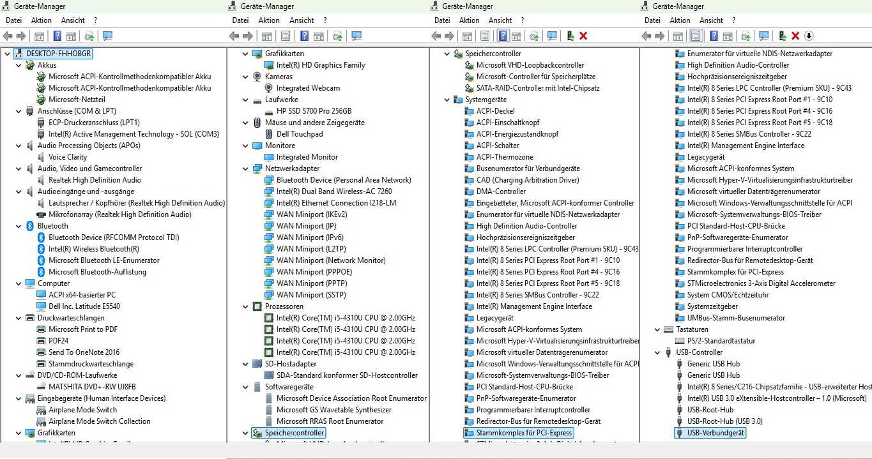
Task: Click the highlighted blue help icon in third window
Action: [x=503, y=36]
